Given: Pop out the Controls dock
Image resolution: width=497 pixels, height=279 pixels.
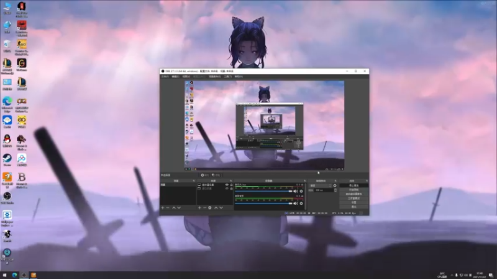Looking at the screenshot, I should [367, 180].
